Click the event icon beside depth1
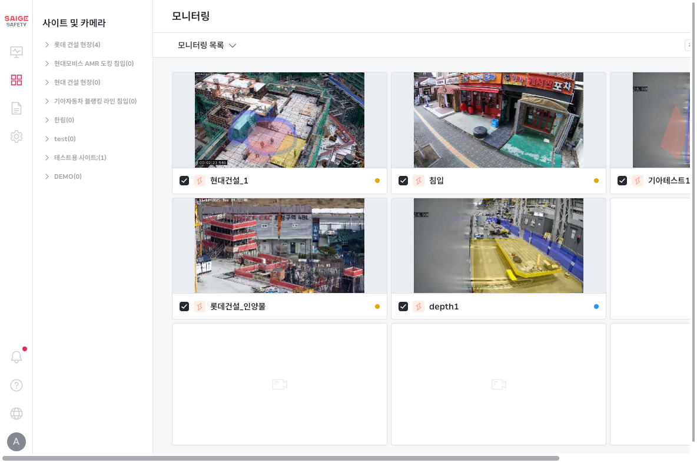The height and width of the screenshot is (463, 697). click(419, 307)
